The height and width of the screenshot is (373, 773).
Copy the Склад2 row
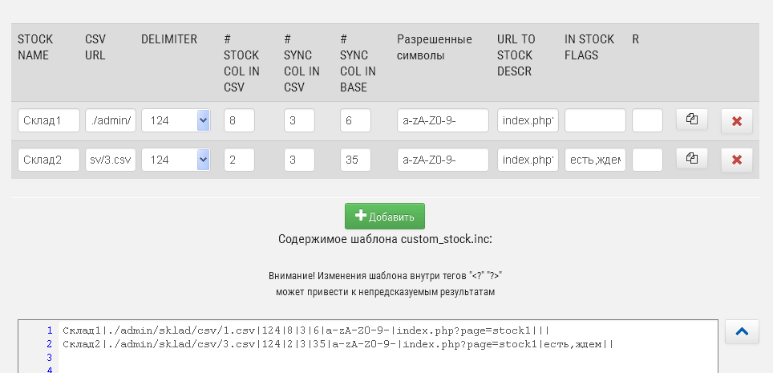691,159
